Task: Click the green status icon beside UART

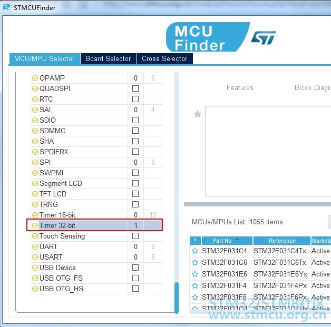Action: (x=35, y=246)
